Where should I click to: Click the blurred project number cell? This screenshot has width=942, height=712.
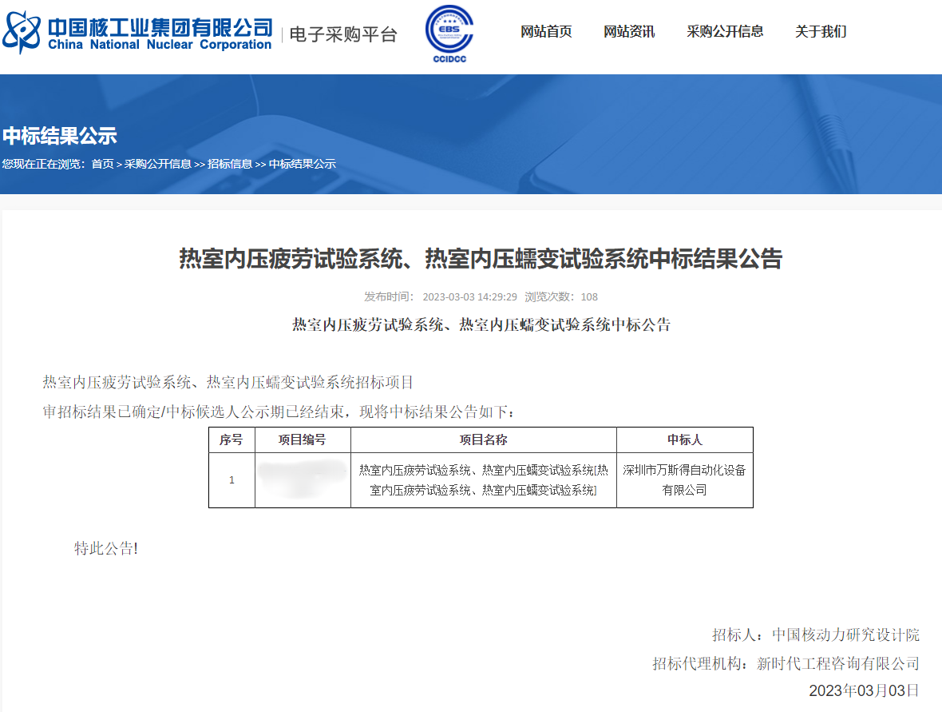[x=303, y=480]
